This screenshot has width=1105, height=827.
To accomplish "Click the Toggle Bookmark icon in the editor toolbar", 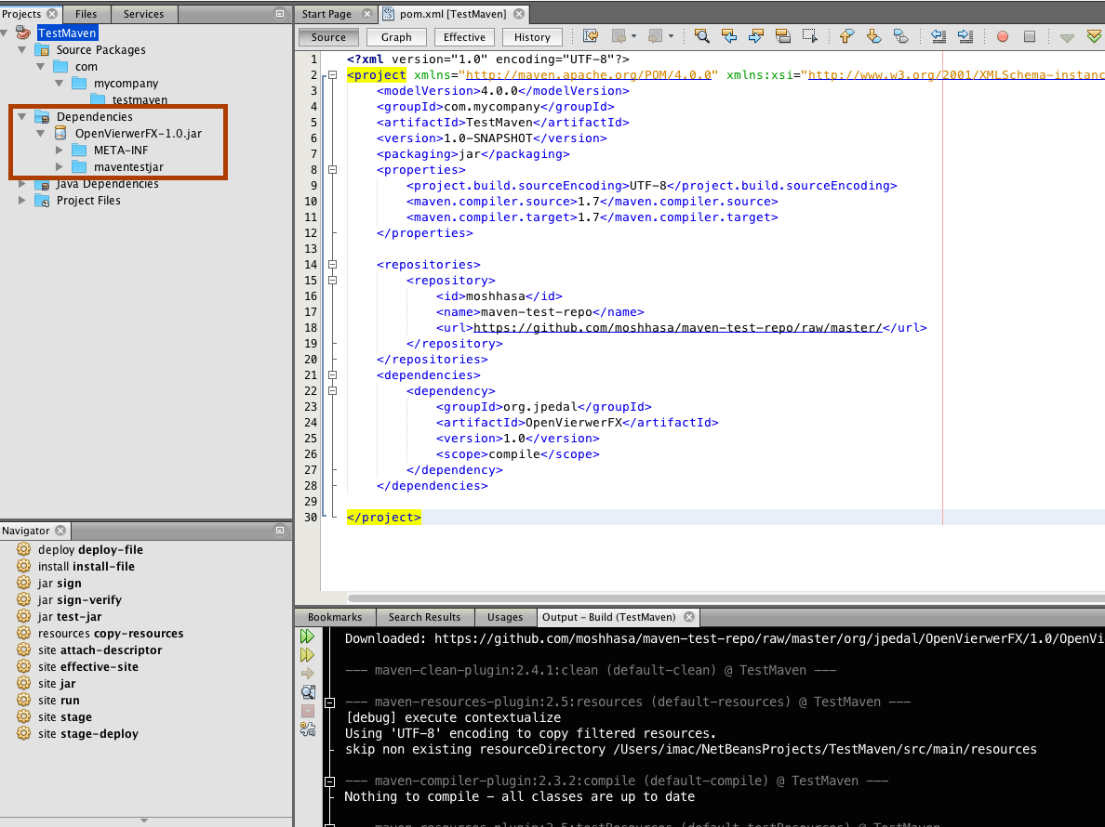I will (900, 36).
